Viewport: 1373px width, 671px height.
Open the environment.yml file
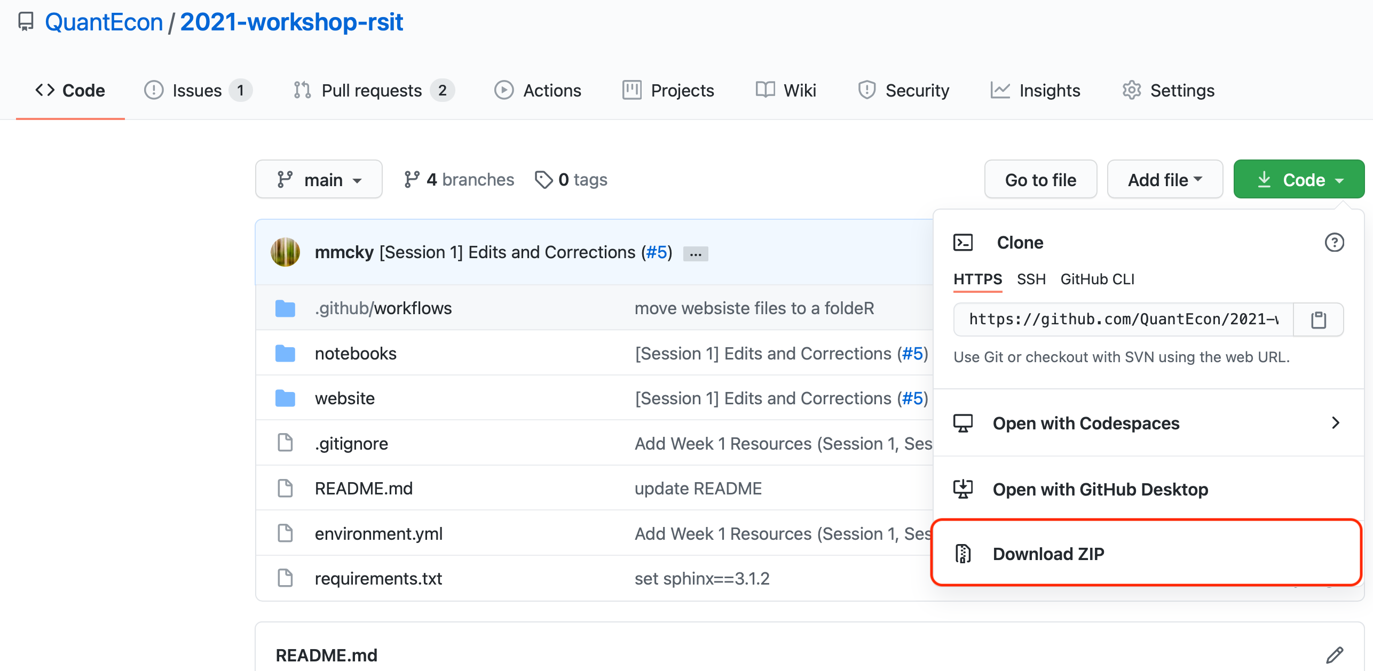[x=378, y=534]
